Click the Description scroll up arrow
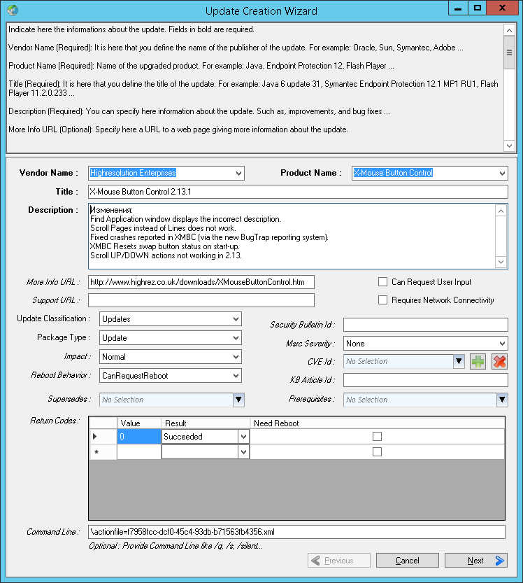523x583 pixels. coord(501,211)
